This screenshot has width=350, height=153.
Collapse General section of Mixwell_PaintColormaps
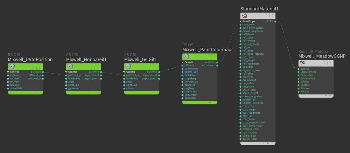[182, 62]
